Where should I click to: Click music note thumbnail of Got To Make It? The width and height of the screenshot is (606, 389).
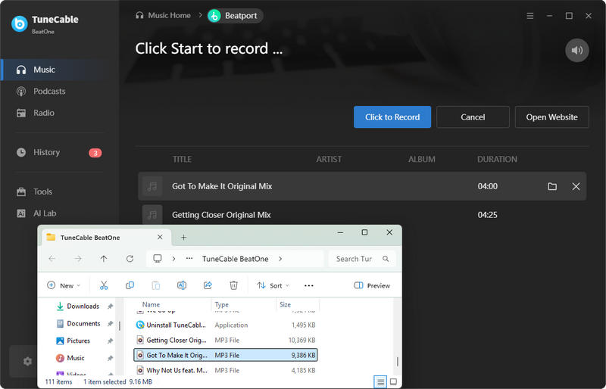[152, 186]
